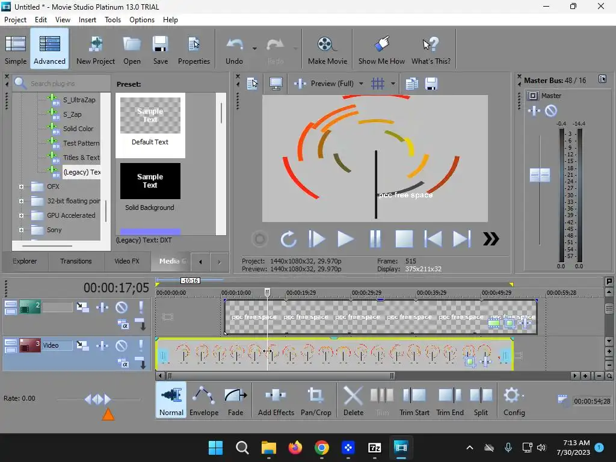Click the New Project icon
Screen dimensions: 616x462
pyautogui.click(x=96, y=49)
